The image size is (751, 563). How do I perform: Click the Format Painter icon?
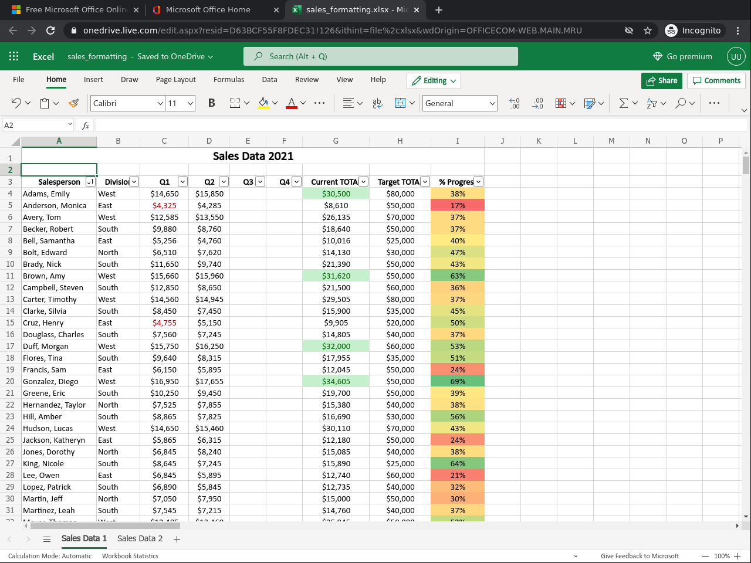73,103
